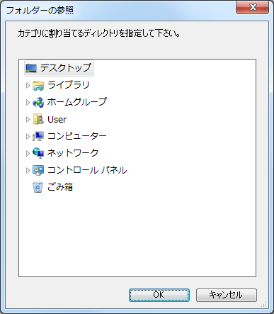The width and height of the screenshot is (274, 314).
Task: Close the フォルダーの参照 dialog
Action: [252, 7]
